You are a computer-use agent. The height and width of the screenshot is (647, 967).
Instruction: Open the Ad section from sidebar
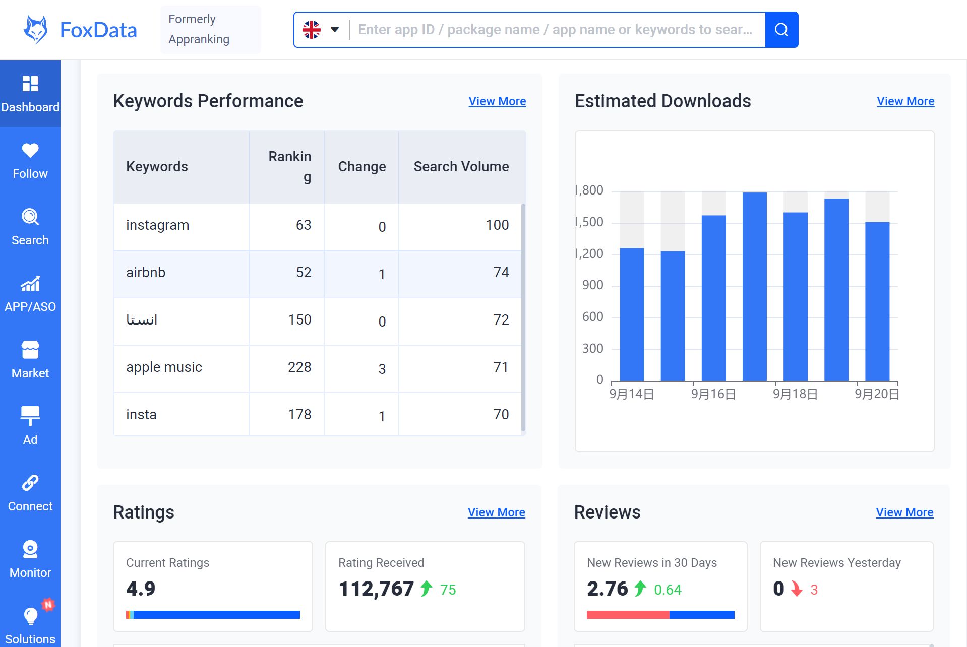click(x=30, y=425)
